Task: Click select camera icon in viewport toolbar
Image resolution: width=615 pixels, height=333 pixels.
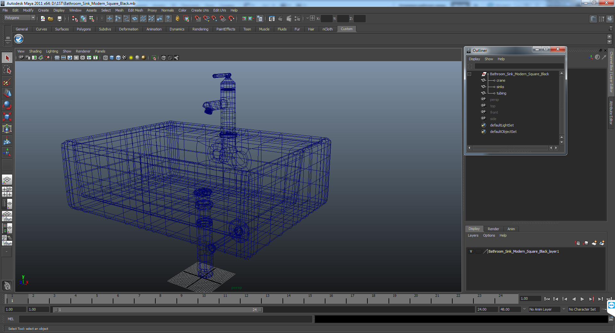Action: 21,58
